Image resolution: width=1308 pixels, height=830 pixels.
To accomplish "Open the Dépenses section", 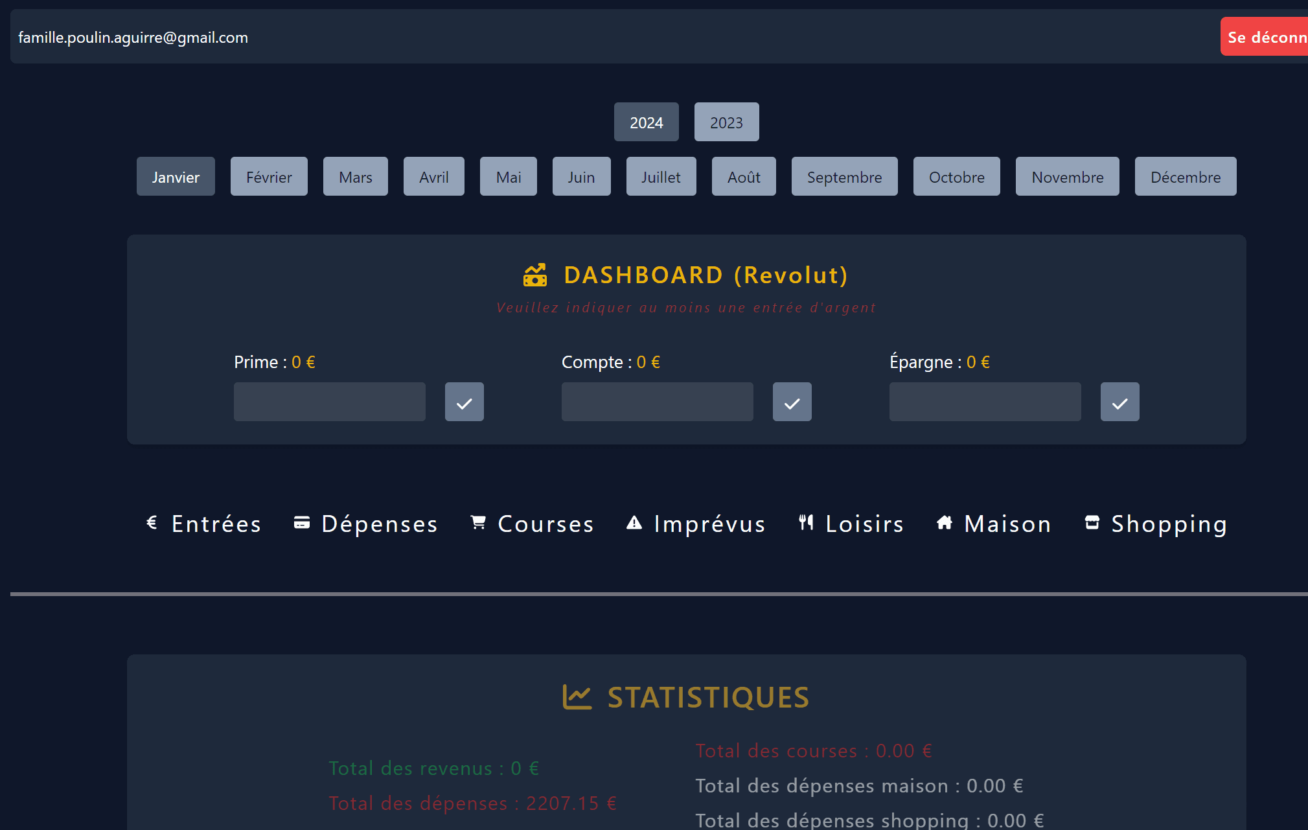I will coord(366,524).
